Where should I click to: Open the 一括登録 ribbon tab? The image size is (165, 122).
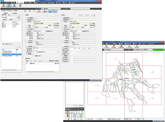click(x=72, y=3)
